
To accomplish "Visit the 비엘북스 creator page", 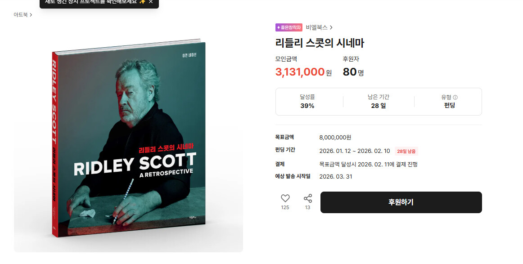I will 316,27.
